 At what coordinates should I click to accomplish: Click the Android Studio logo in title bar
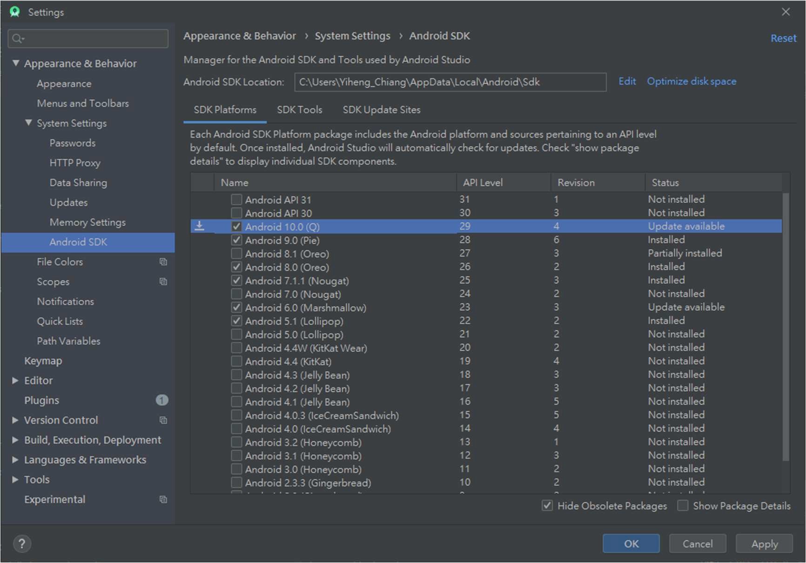click(x=15, y=12)
